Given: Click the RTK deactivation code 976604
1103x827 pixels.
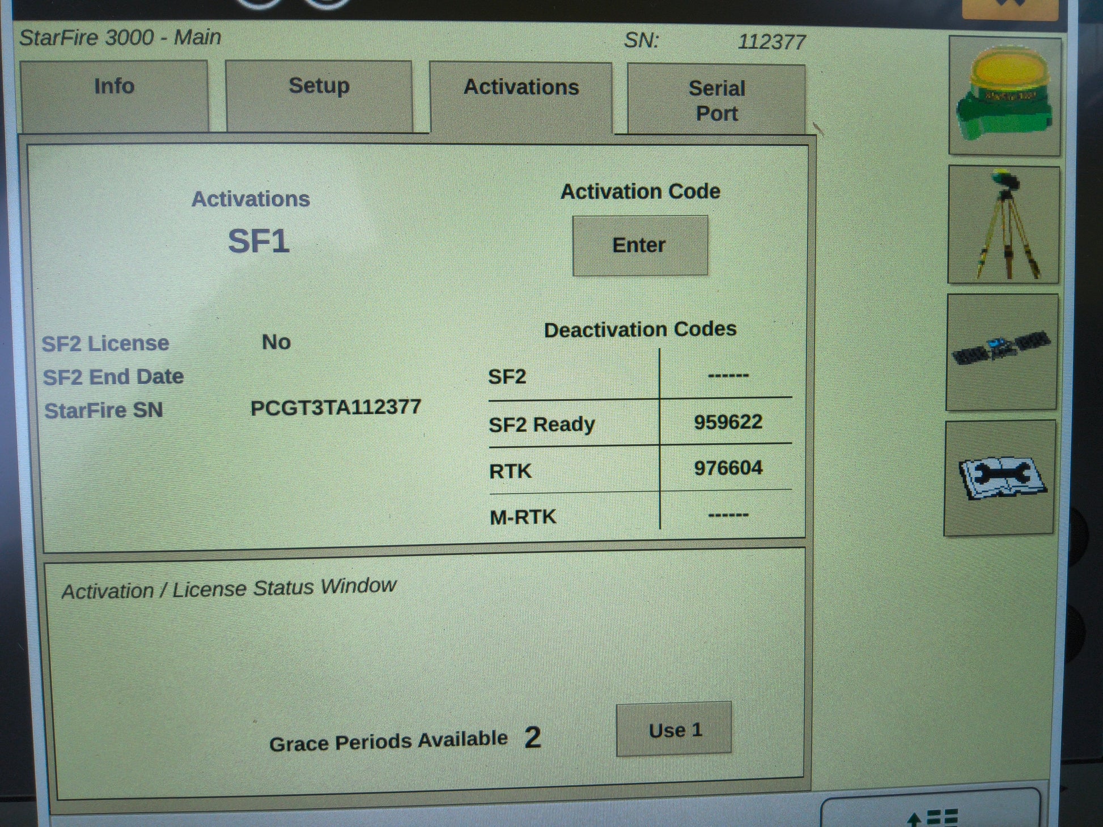Looking at the screenshot, I should point(728,468).
